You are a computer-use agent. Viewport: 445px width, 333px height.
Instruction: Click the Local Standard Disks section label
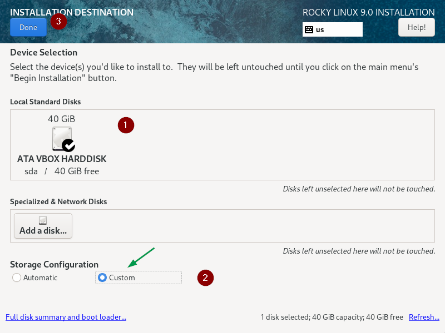coord(46,102)
